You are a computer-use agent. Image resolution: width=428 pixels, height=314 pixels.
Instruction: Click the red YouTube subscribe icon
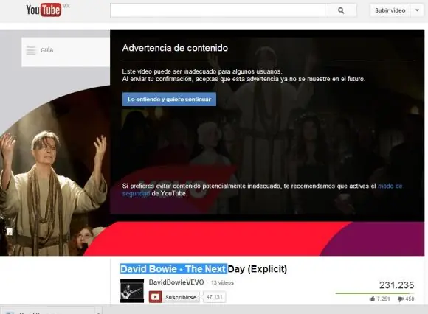pos(155,297)
